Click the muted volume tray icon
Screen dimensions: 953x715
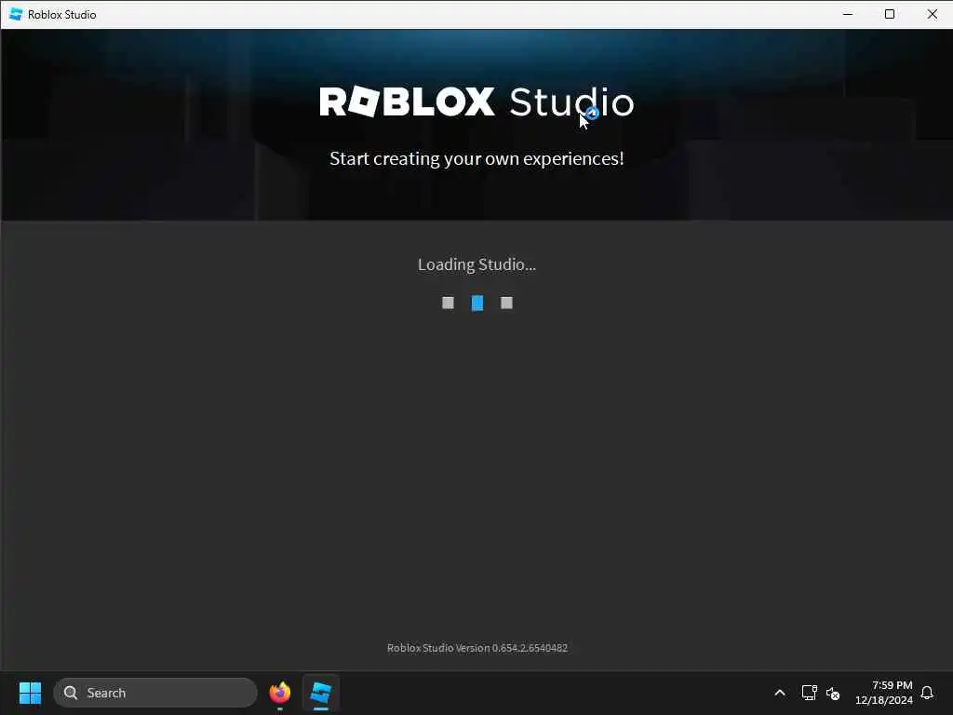[x=833, y=693]
